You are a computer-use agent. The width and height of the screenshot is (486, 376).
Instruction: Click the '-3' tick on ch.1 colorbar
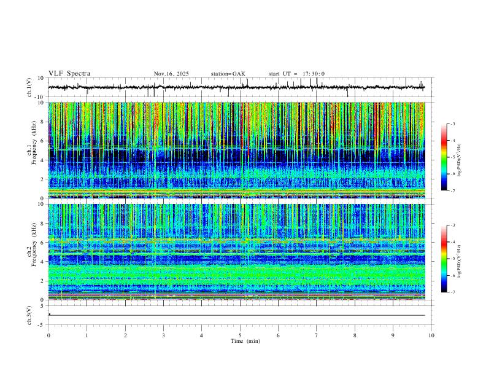point(452,123)
